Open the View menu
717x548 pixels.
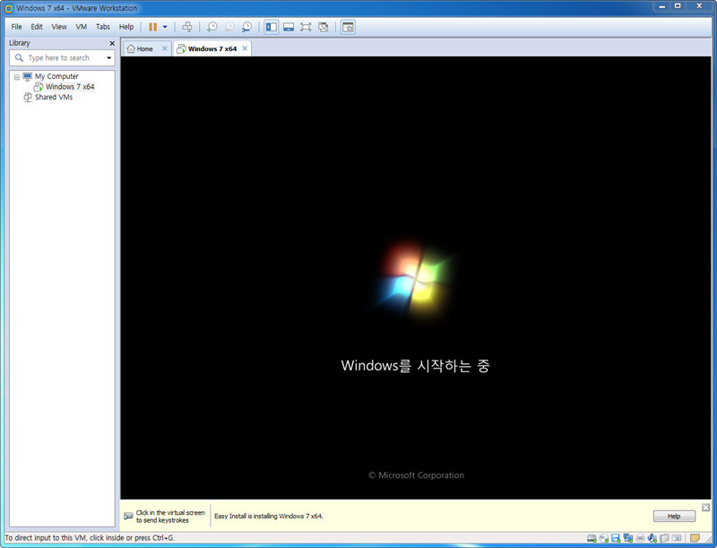coord(59,27)
